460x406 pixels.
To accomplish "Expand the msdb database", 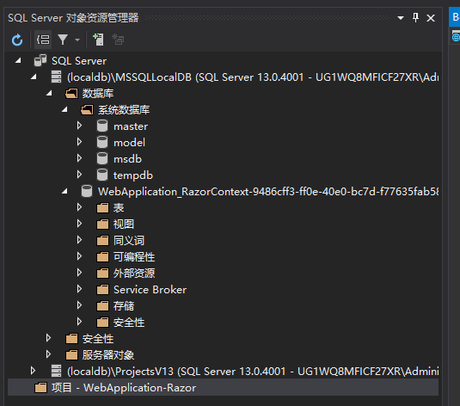I will 79,158.
